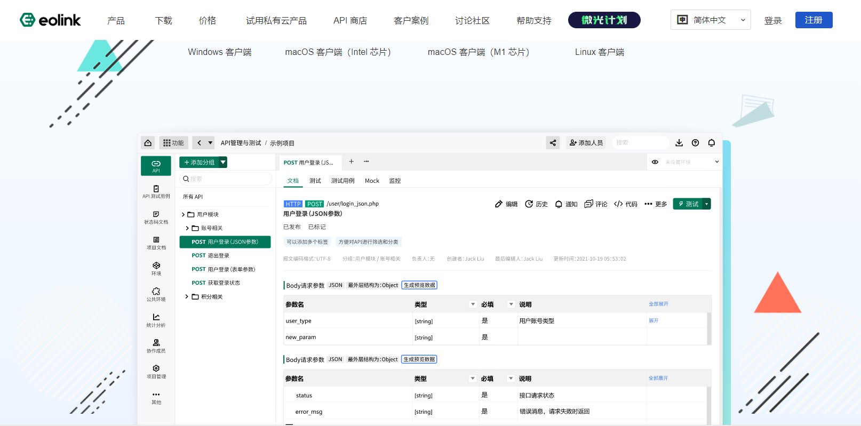Open the 添加分组 dropdown arrow
The width and height of the screenshot is (861, 426).
pyautogui.click(x=223, y=163)
